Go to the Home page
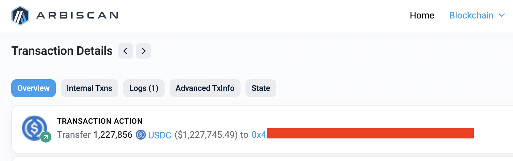 tap(422, 15)
